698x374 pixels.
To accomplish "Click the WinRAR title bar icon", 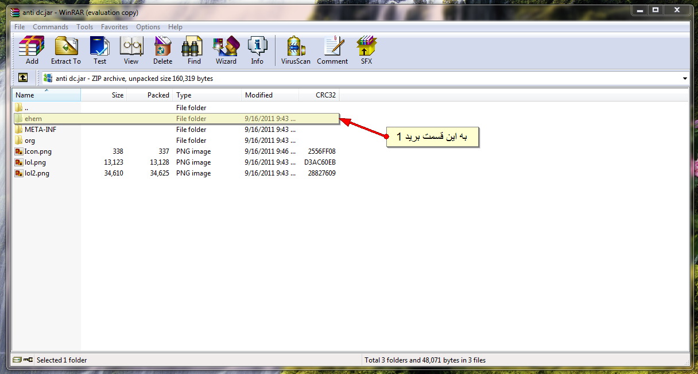I will click(15, 13).
